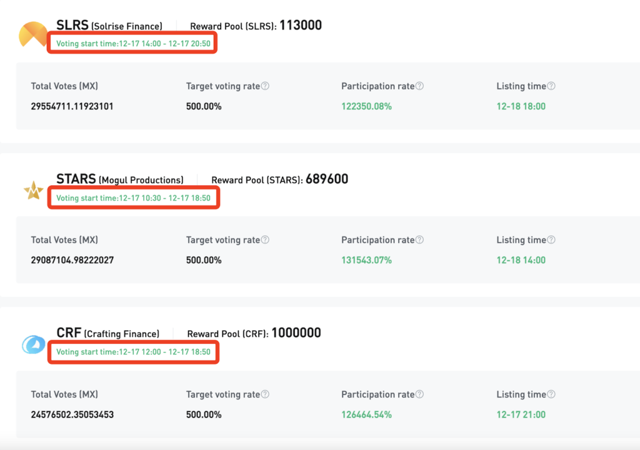Open the Target voting rate help icon for SLRS
Viewport: 640px width, 450px height.
pos(265,86)
